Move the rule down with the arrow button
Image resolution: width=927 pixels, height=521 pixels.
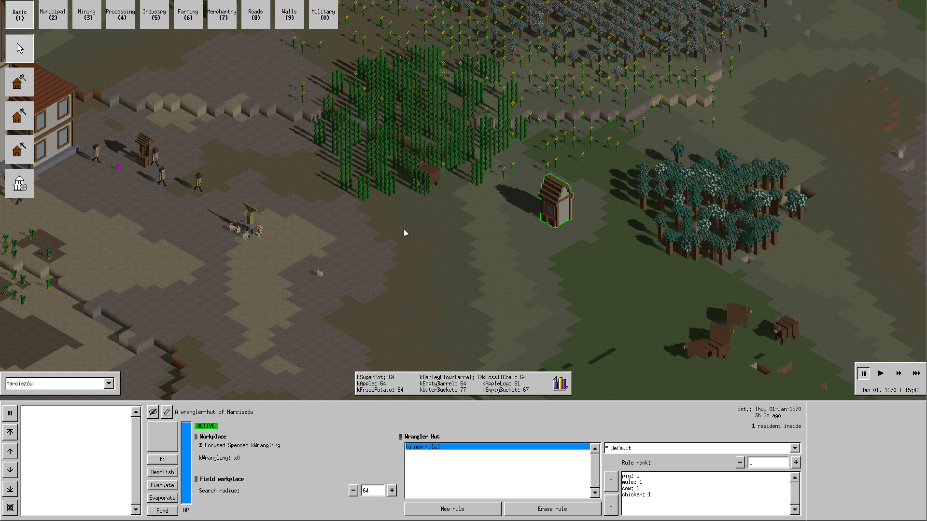pos(611,505)
